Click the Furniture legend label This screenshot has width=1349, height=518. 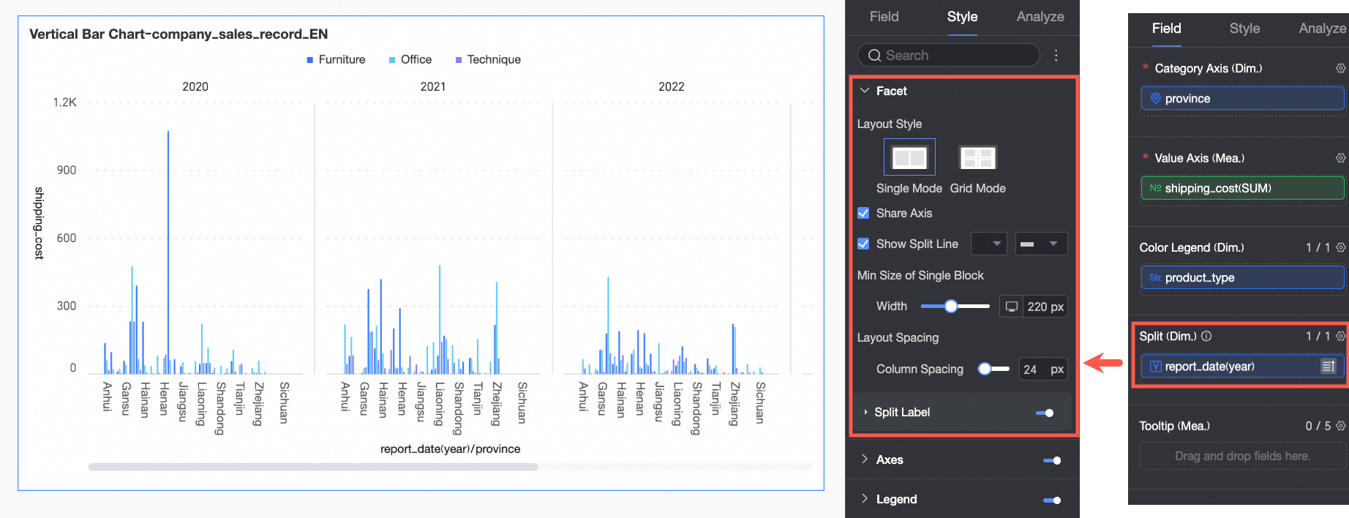point(342,60)
